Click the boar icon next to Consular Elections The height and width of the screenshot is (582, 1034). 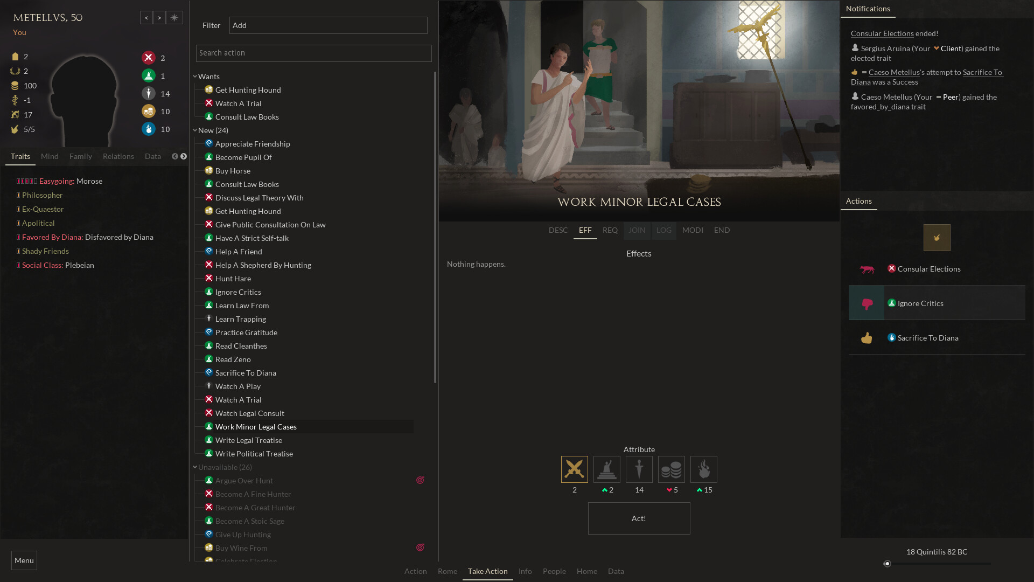point(867,268)
